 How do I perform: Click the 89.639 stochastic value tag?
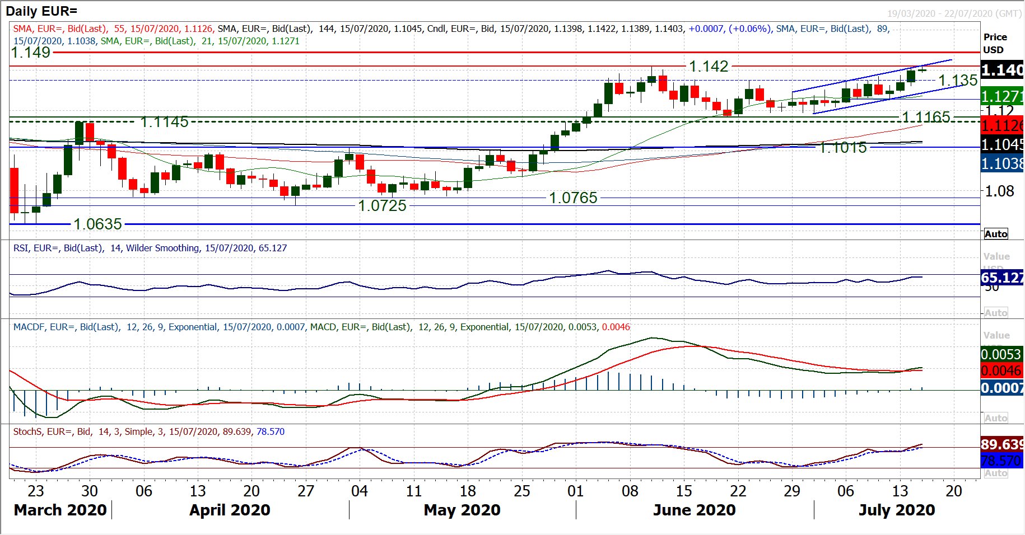coord(1001,444)
